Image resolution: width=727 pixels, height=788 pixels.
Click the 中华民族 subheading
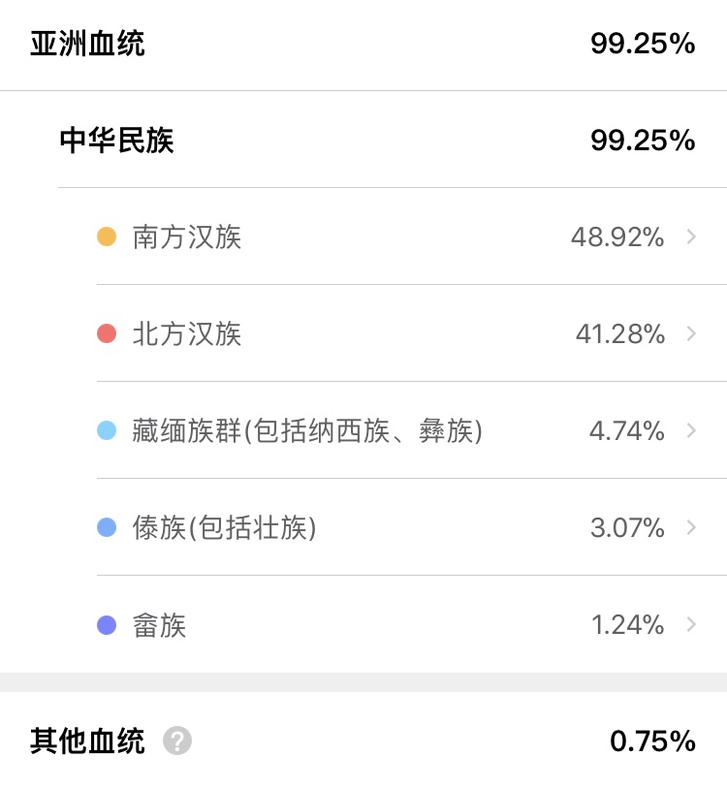(116, 141)
